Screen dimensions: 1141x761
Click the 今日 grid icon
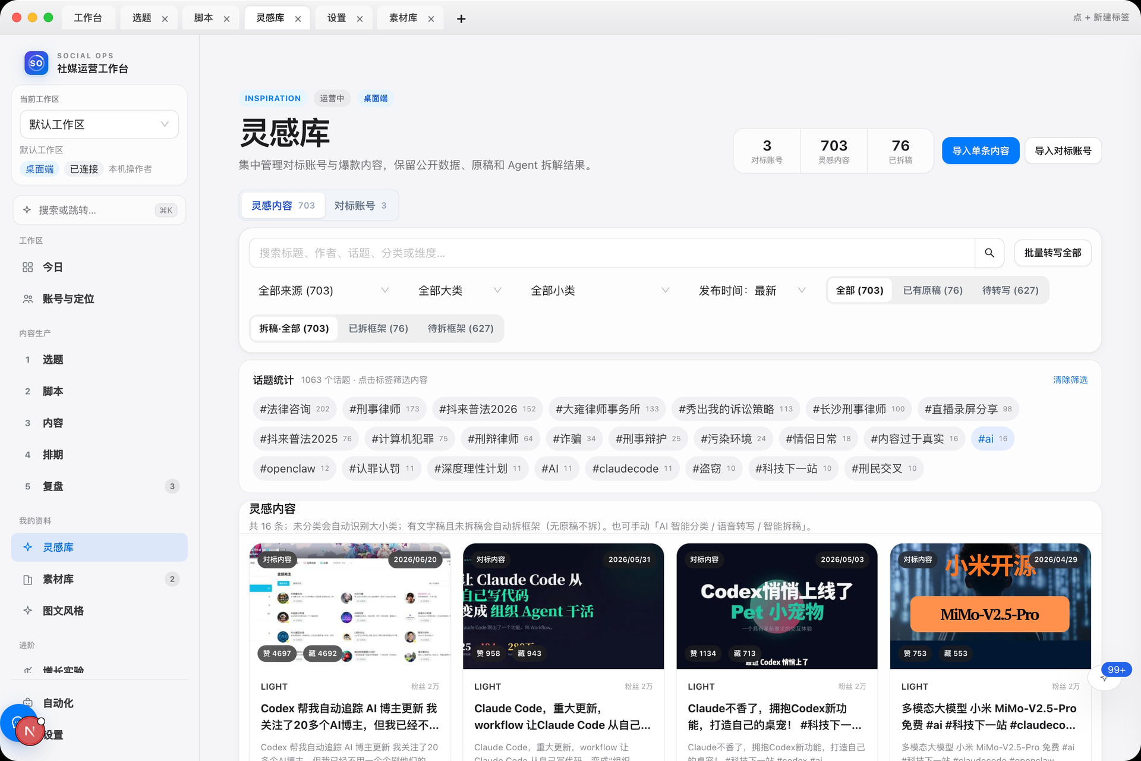[27, 268]
